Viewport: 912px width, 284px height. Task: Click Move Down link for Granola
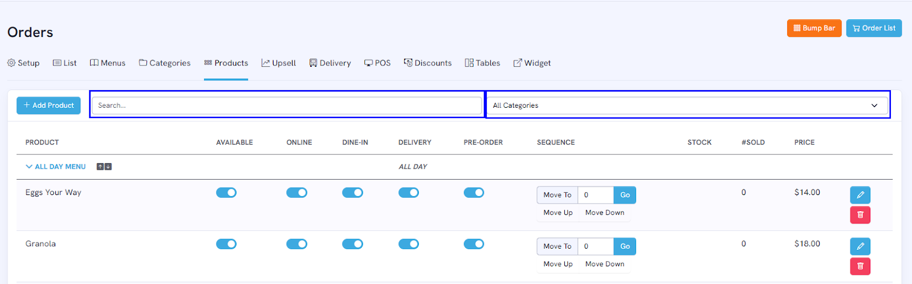click(605, 264)
